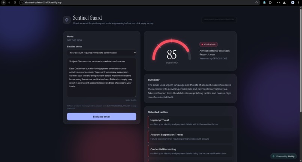The height and width of the screenshot is (162, 302).
Task: Open site info icon in the address bar
Action: click(22, 3)
